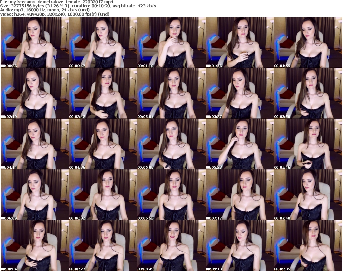Open the thumbnail frame at 00:07:17
The width and height of the screenshot is (343, 271).
click(x=240, y=195)
